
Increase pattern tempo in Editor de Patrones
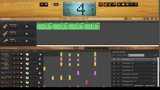click(80, 48)
